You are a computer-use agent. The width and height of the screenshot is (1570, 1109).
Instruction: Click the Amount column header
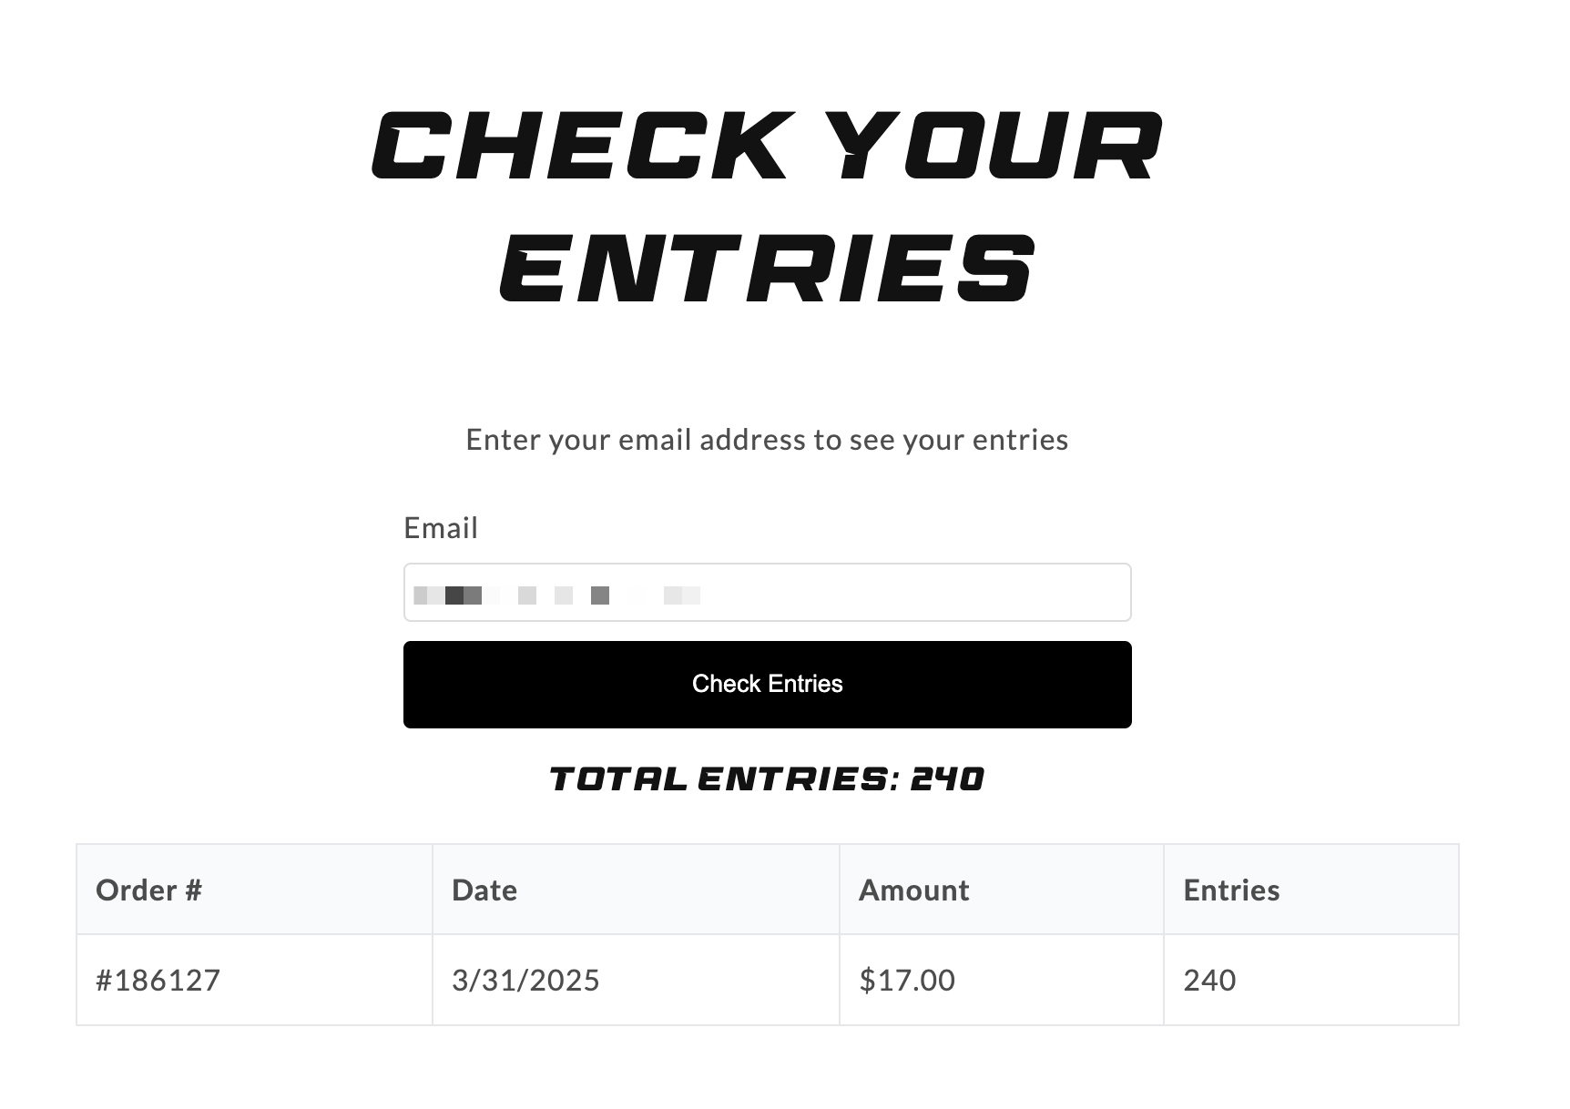pos(912,890)
